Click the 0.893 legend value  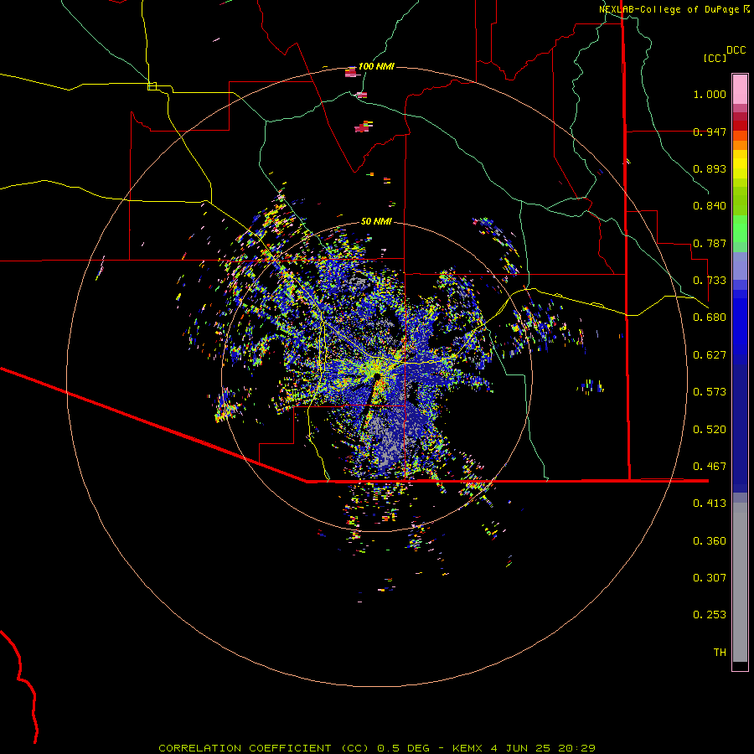(710, 168)
